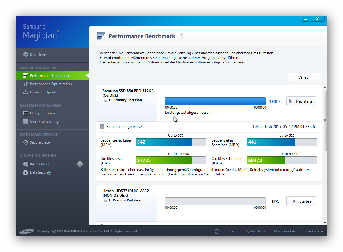Click 'Hitachi HDS721010CLA332' drive name

[125, 191]
